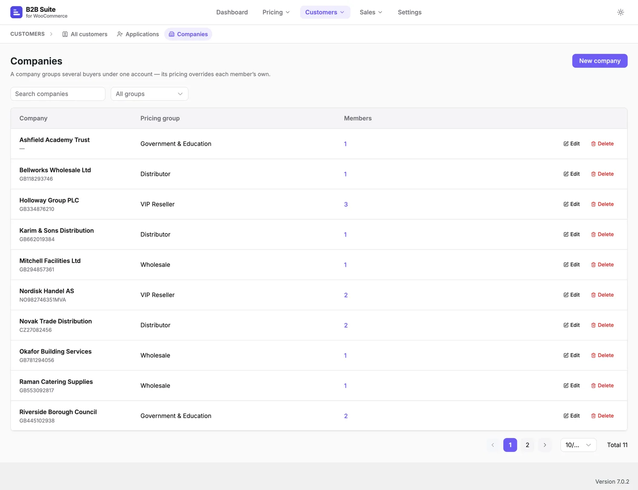Open the member count for Novak Trade Distribution

346,325
